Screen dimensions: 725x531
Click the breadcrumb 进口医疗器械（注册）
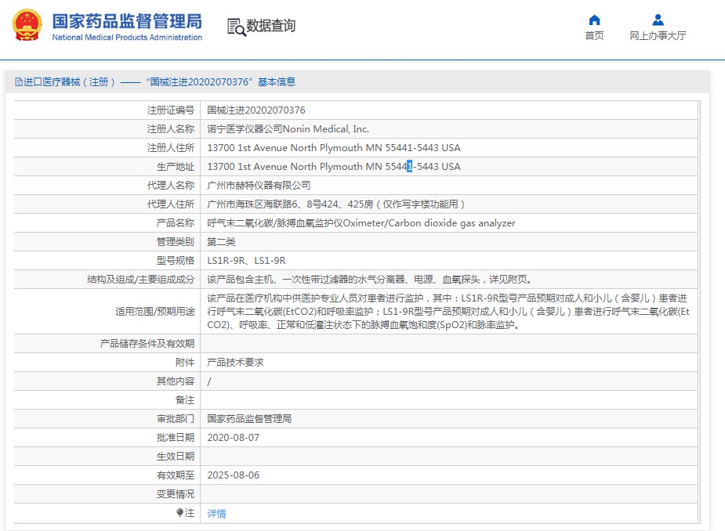(x=69, y=82)
